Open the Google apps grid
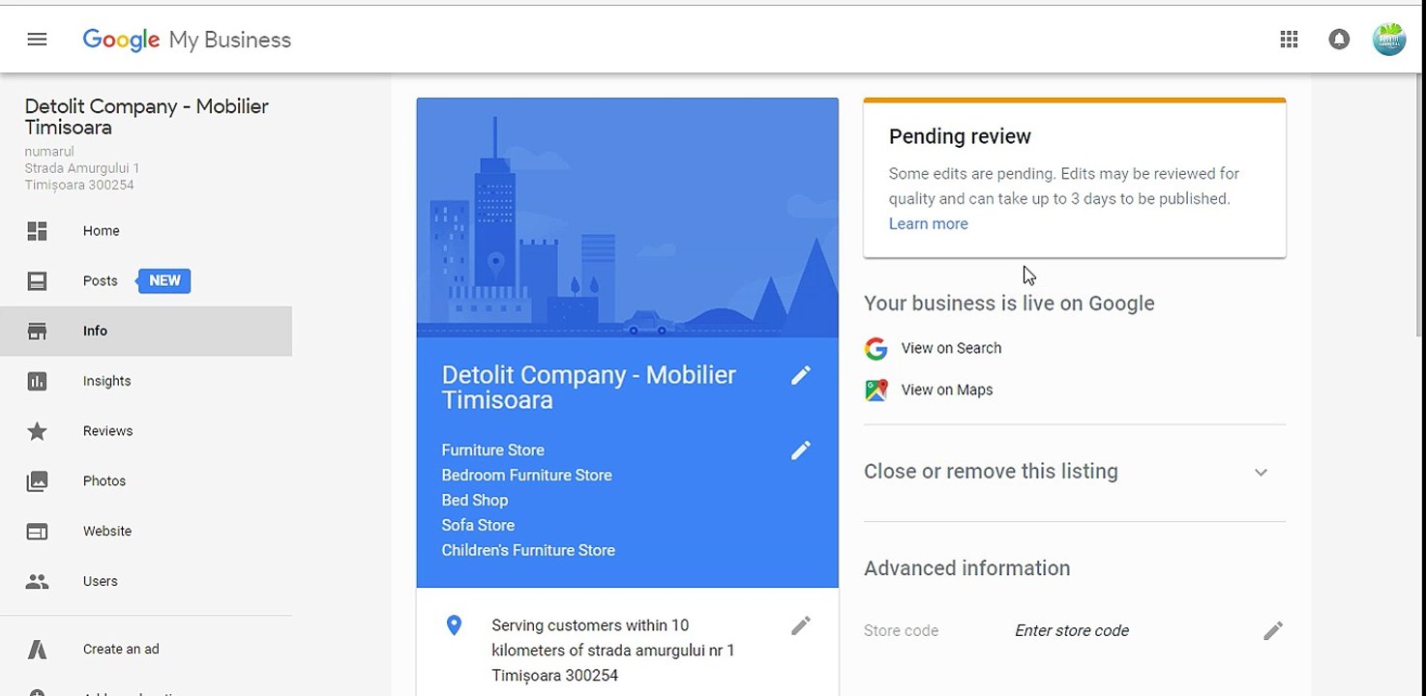The image size is (1426, 696). (x=1289, y=40)
